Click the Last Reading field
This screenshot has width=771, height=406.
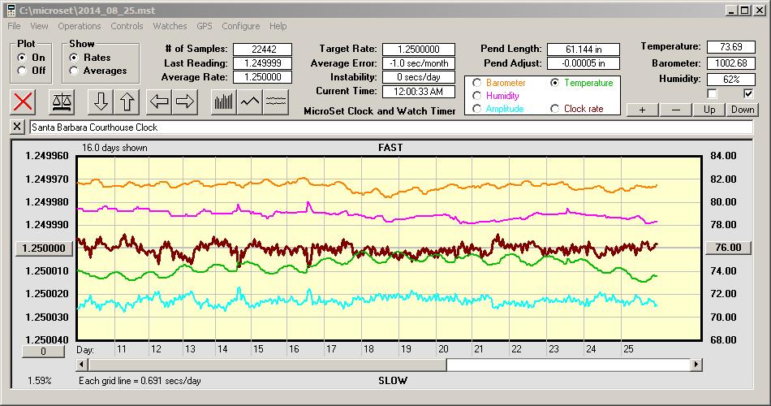(x=263, y=63)
